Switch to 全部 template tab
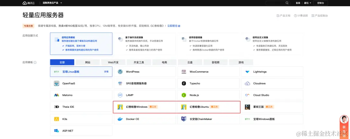 point(62,62)
